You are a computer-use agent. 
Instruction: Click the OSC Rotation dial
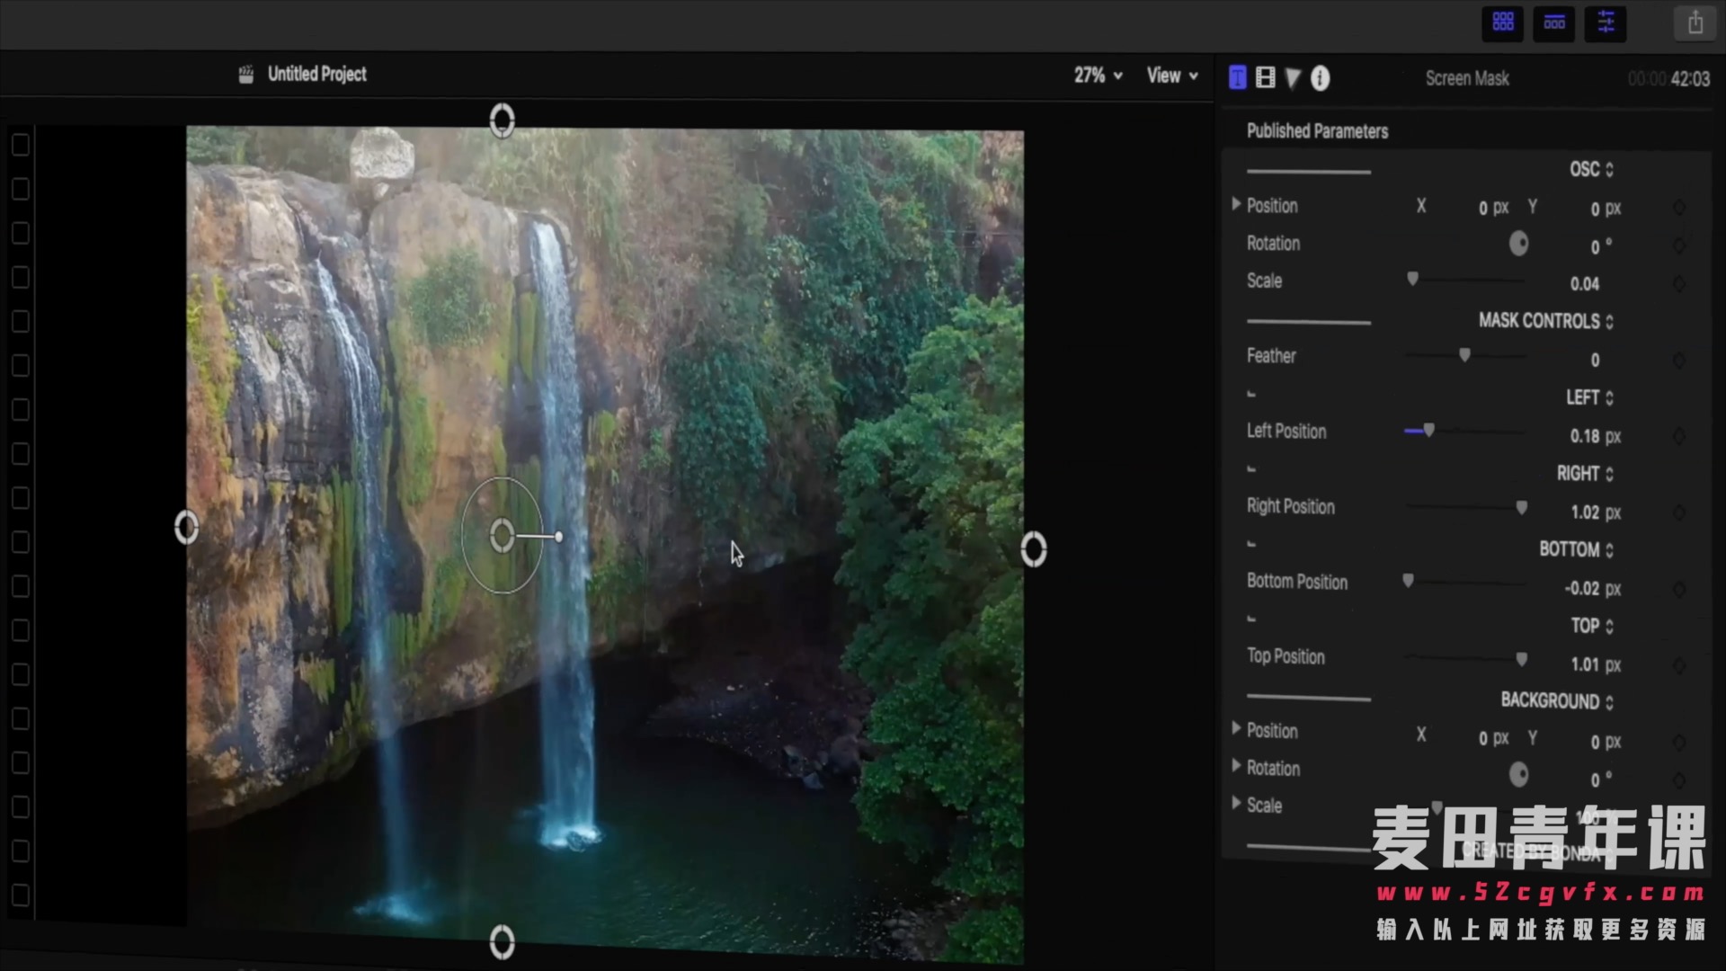[1518, 244]
